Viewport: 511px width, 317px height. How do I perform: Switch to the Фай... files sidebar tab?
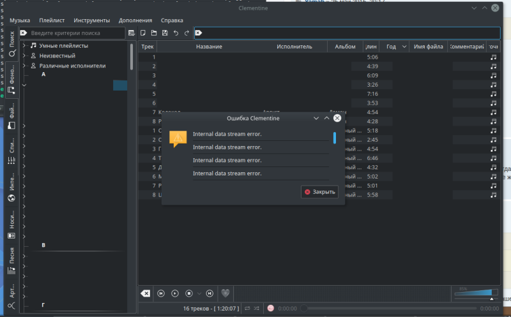point(11,115)
